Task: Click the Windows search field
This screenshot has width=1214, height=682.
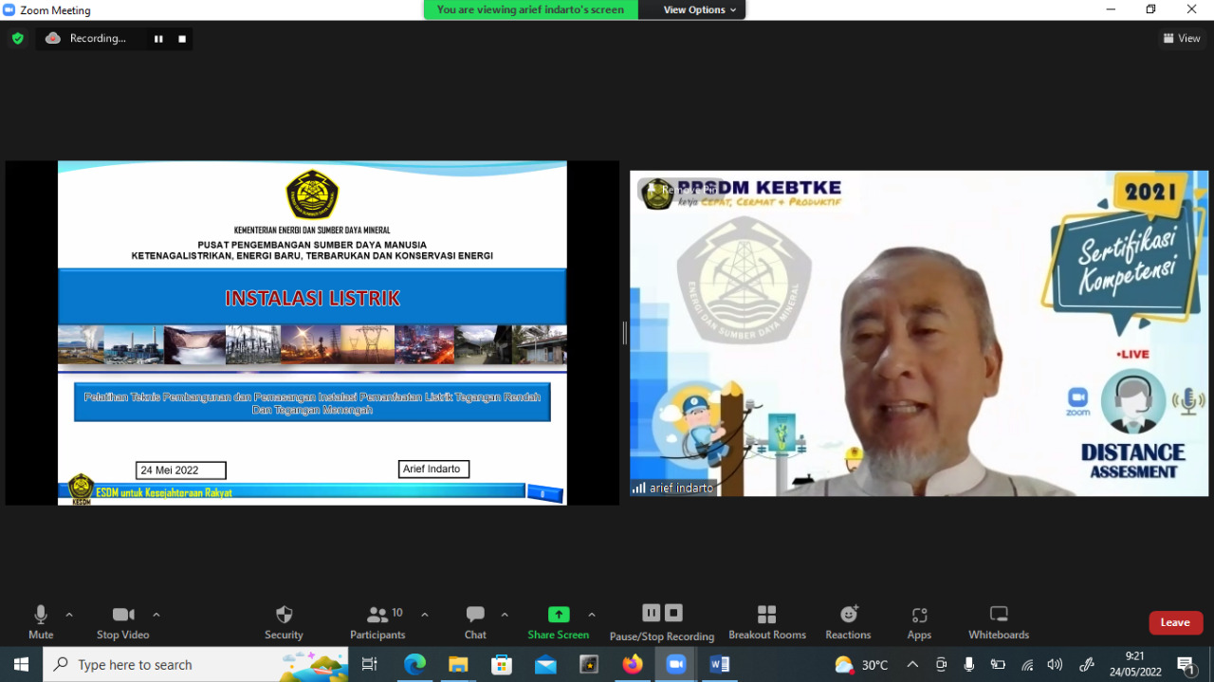Action: pyautogui.click(x=190, y=664)
